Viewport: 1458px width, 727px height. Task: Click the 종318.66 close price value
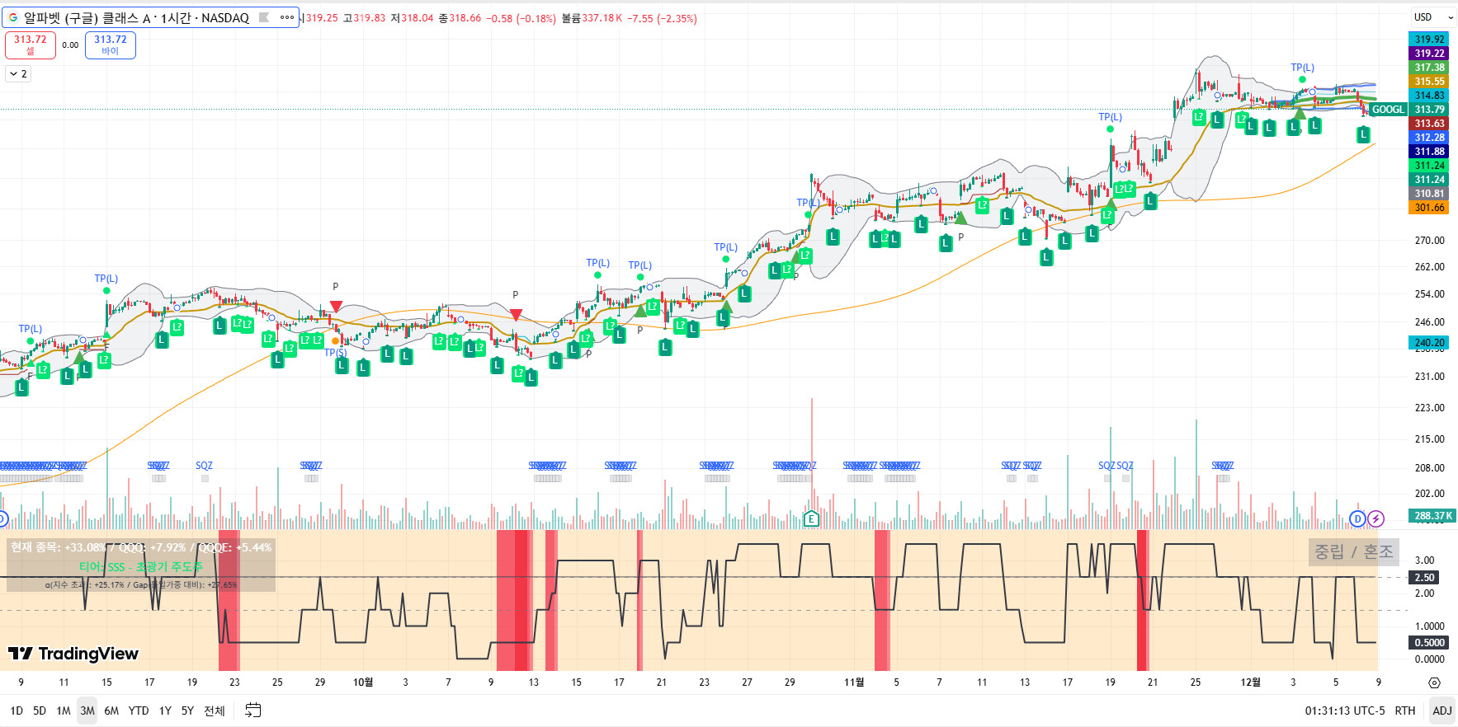460,18
